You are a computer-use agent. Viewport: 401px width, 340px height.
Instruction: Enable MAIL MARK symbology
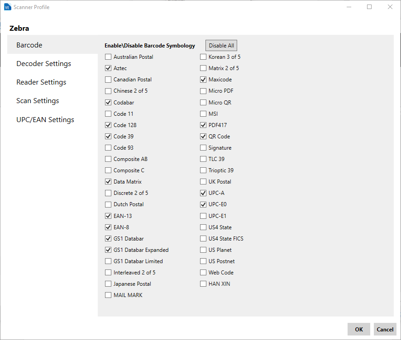click(108, 295)
